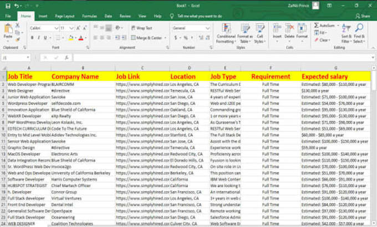Toggle Wrap Text
The image size is (377, 227).
[x=141, y=28]
